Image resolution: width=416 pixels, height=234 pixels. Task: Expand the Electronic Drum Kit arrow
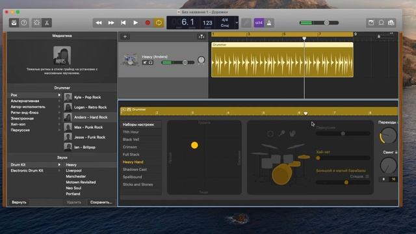coord(59,170)
